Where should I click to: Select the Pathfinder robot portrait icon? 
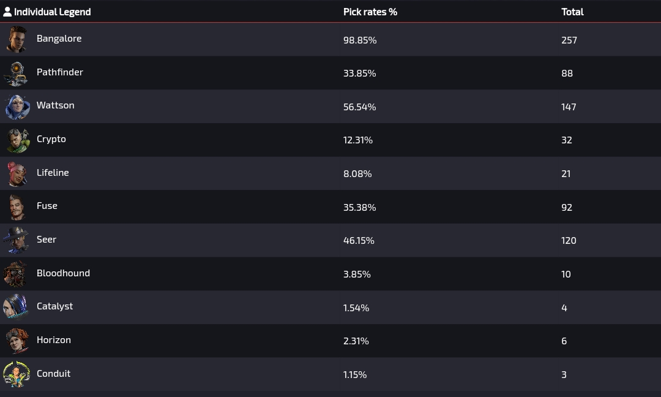[x=16, y=73]
